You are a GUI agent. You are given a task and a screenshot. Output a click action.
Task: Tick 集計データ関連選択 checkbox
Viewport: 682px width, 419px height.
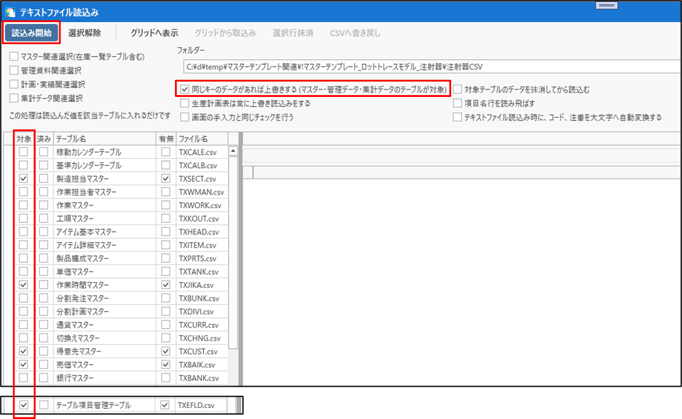(x=14, y=98)
